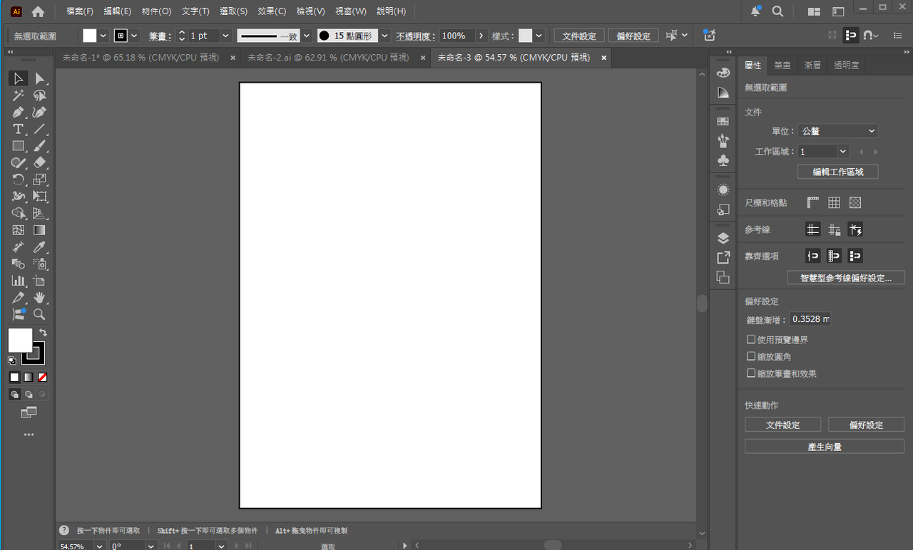Expand the stroke weight dropdown
913x550 pixels.
click(225, 36)
